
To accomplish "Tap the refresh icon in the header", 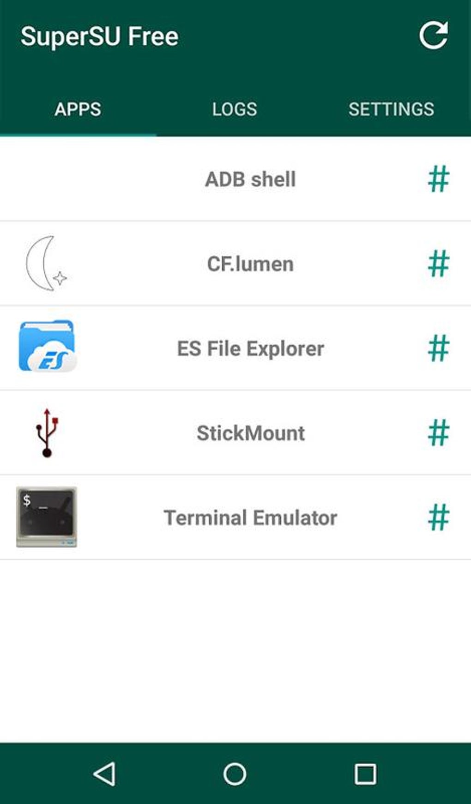I will coord(433,36).
